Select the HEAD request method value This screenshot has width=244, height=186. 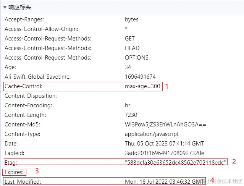click(132, 48)
